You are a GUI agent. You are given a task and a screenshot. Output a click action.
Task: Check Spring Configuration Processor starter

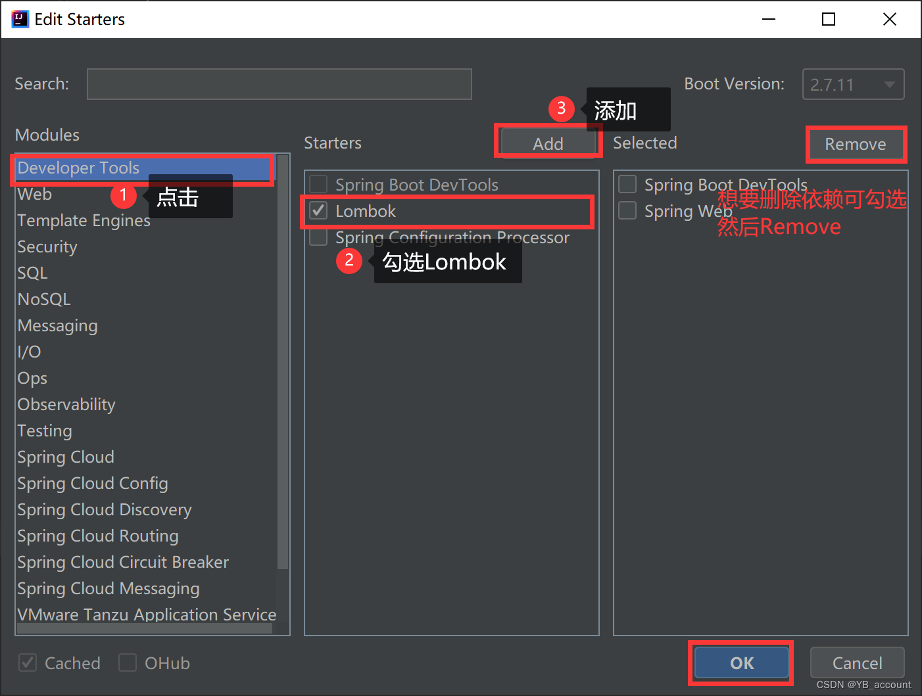tap(319, 237)
